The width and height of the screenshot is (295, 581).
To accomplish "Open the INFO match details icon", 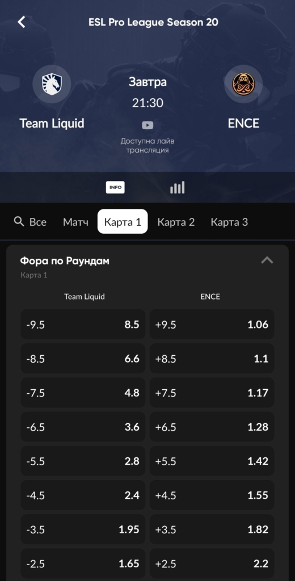I will pos(115,187).
